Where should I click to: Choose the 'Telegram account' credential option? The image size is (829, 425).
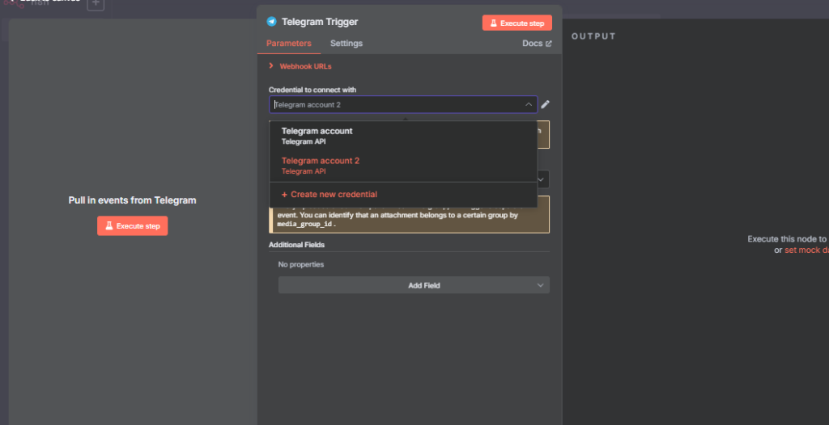coord(317,135)
